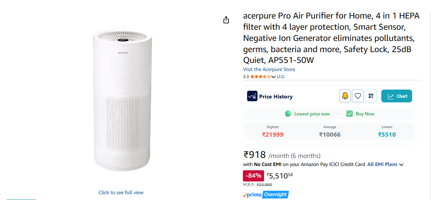431x200 pixels.
Task: Click the Prime Overnight badge
Action: click(x=266, y=195)
